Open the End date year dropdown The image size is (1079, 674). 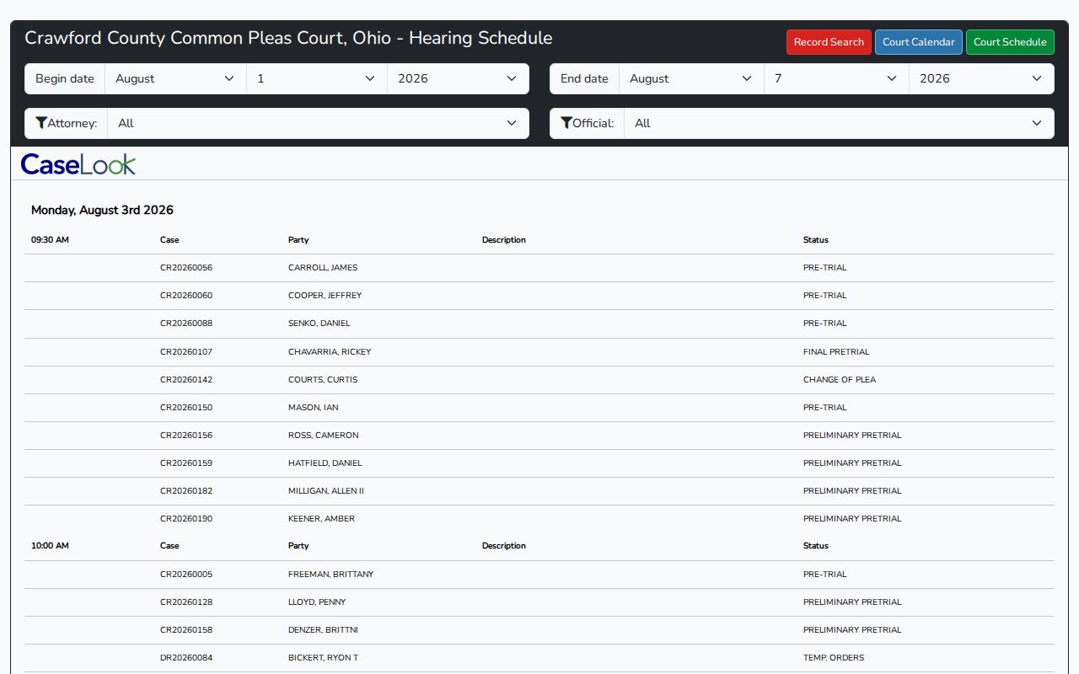click(x=981, y=78)
